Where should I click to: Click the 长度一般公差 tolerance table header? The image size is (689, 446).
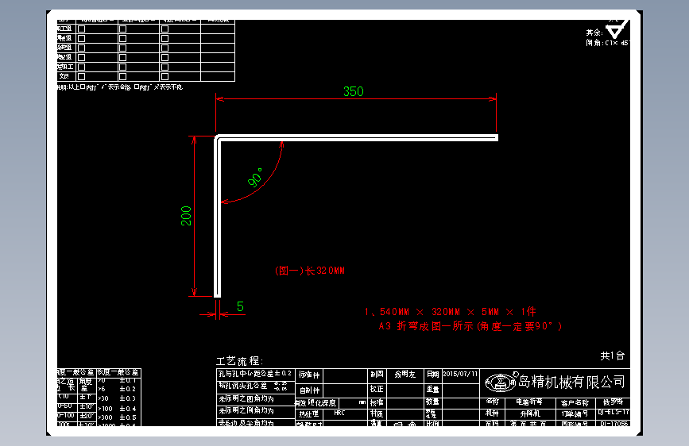point(118,372)
